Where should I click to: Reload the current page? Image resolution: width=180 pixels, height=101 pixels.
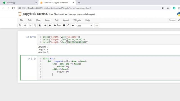pyautogui.click(x=13, y=8)
